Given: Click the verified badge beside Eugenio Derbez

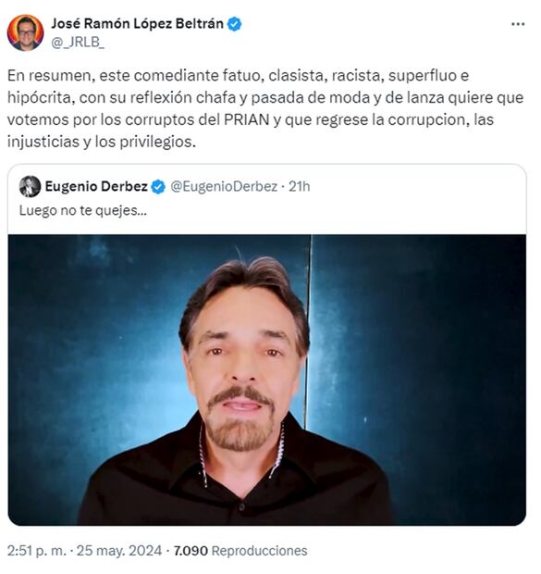Looking at the screenshot, I should point(158,187).
